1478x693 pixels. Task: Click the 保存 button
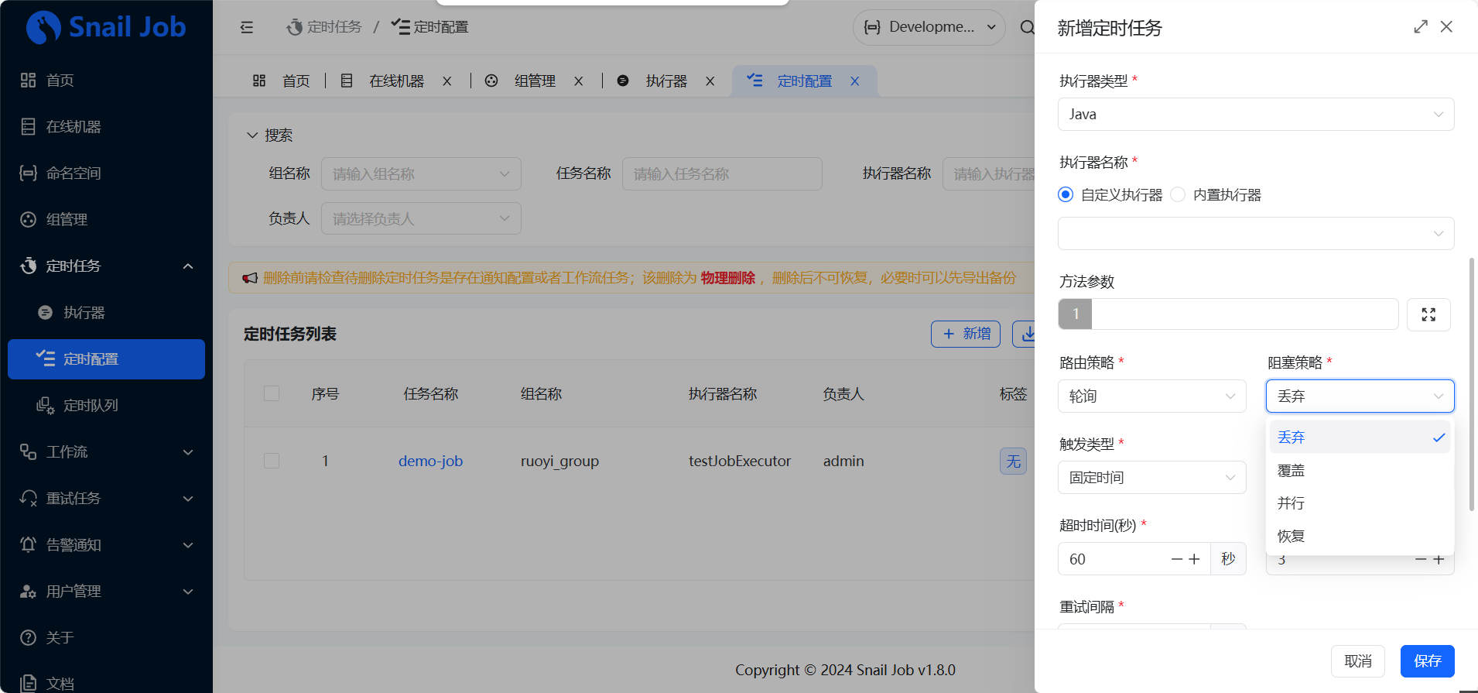(x=1426, y=661)
